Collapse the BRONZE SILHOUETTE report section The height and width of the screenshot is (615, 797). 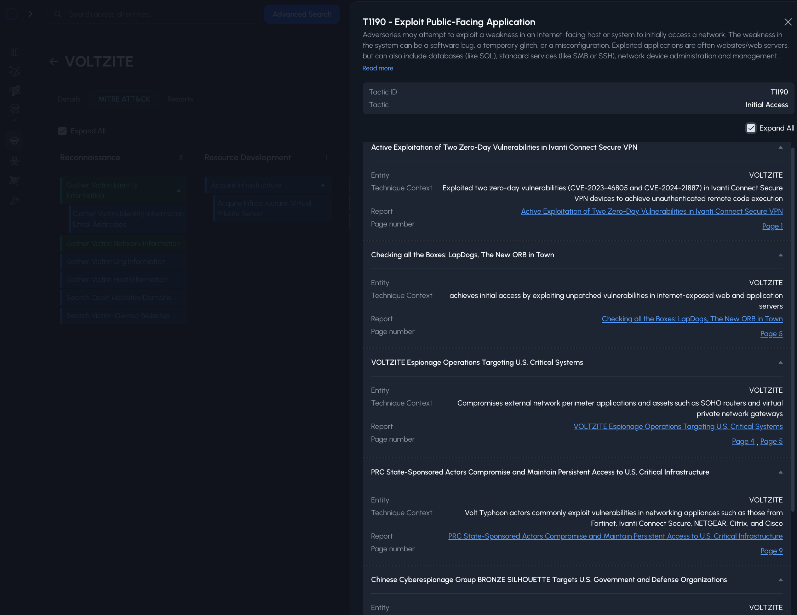pyautogui.click(x=780, y=580)
